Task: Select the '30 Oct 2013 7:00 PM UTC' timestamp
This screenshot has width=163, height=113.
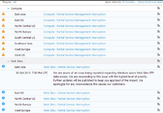Action: click(x=32, y=73)
